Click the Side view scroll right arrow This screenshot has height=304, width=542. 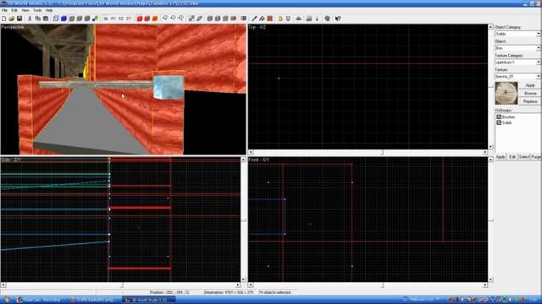click(x=238, y=285)
